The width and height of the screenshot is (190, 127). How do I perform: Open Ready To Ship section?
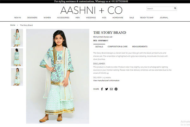147,18
